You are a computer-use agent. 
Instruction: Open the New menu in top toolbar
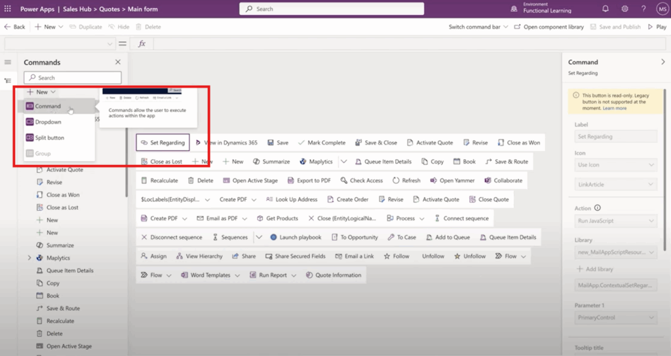coord(48,26)
